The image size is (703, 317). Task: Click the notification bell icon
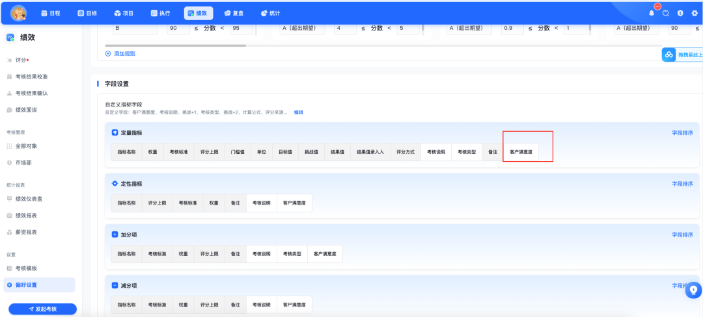point(652,13)
